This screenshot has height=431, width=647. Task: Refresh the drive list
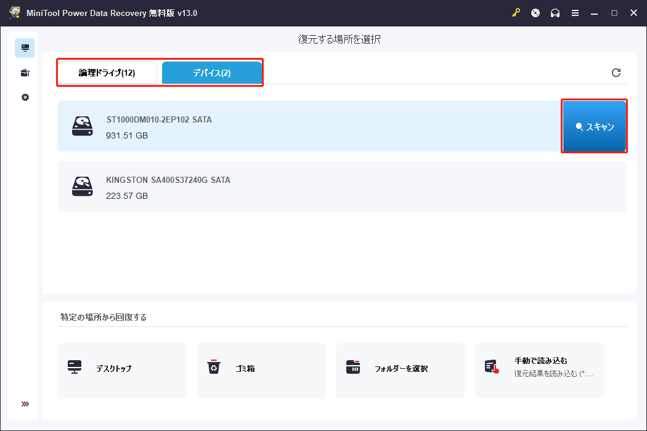pos(616,73)
